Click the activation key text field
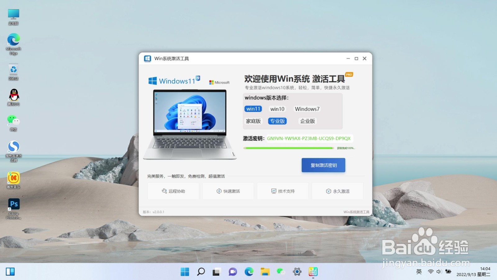Image resolution: width=497 pixels, height=280 pixels. (x=309, y=138)
